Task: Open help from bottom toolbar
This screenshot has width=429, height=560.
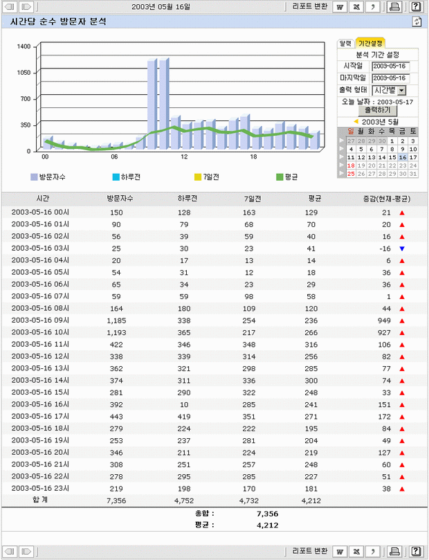Action: (416, 552)
